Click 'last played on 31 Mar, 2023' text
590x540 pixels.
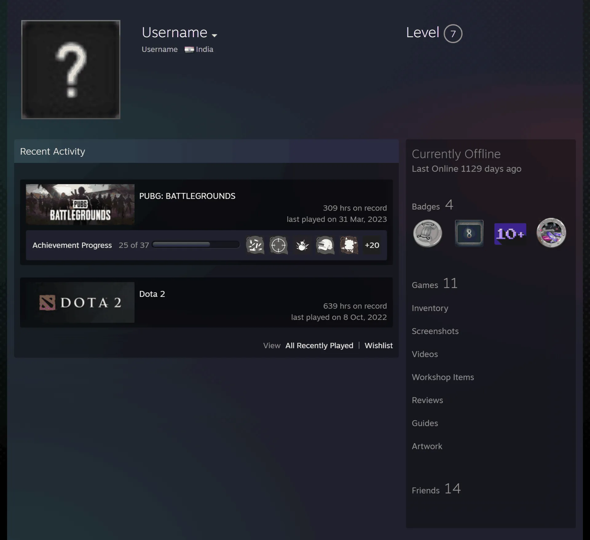coord(337,219)
